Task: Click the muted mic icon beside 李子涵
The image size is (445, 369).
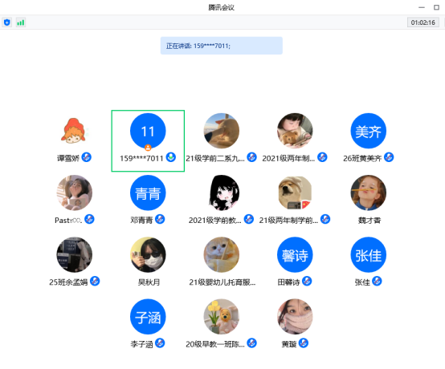Action: click(x=160, y=343)
